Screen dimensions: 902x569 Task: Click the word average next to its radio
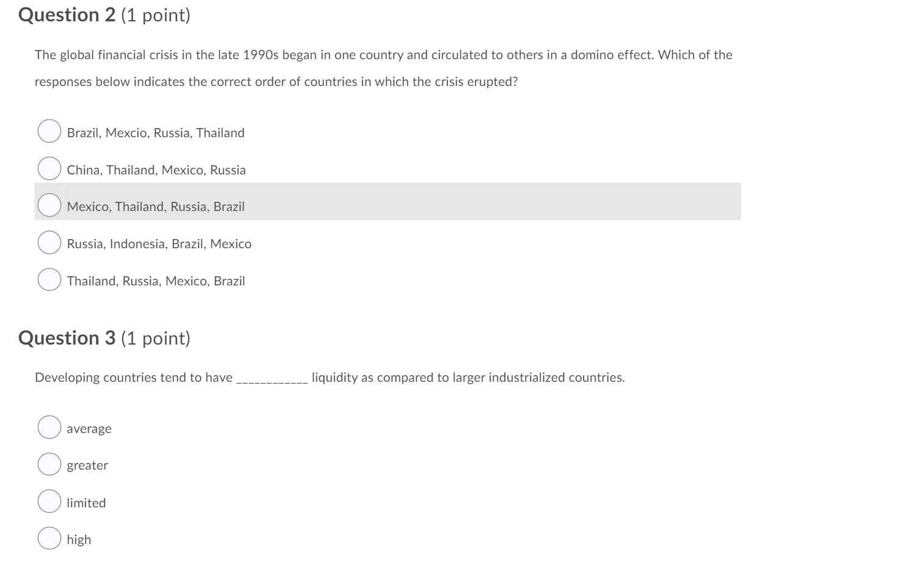89,428
